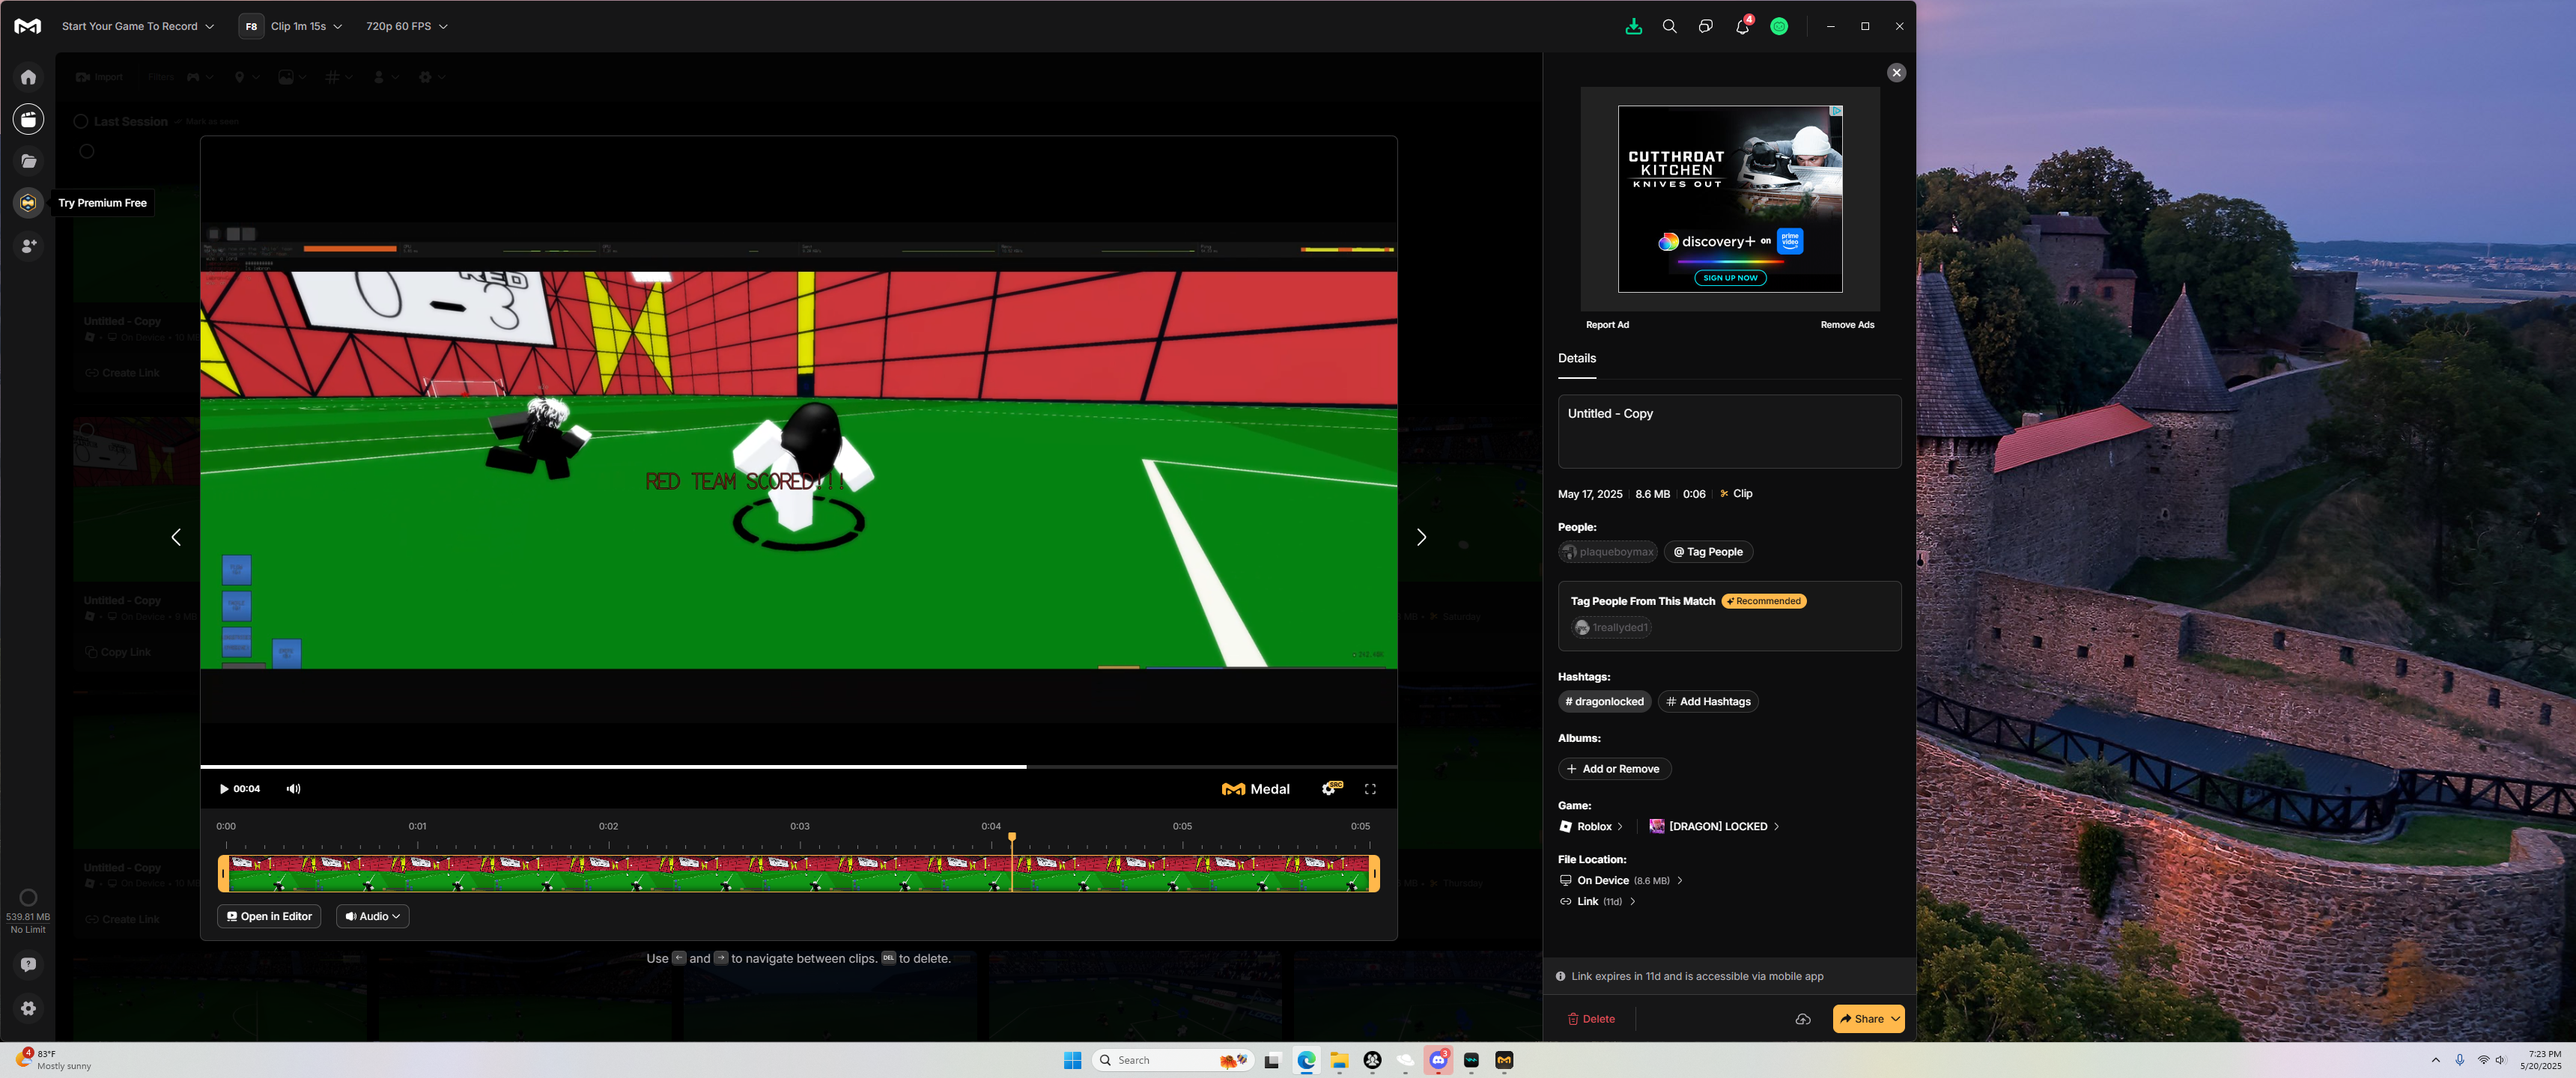The height and width of the screenshot is (1078, 2576).
Task: Click SIGN UP NOW in the ad
Action: pyautogui.click(x=1730, y=278)
